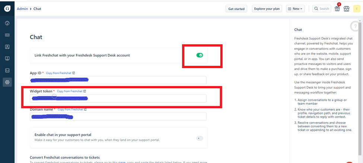Viewport: 363px width, 163px height.
Task: Open the Reports chart sidebar icon
Action: tap(7, 70)
